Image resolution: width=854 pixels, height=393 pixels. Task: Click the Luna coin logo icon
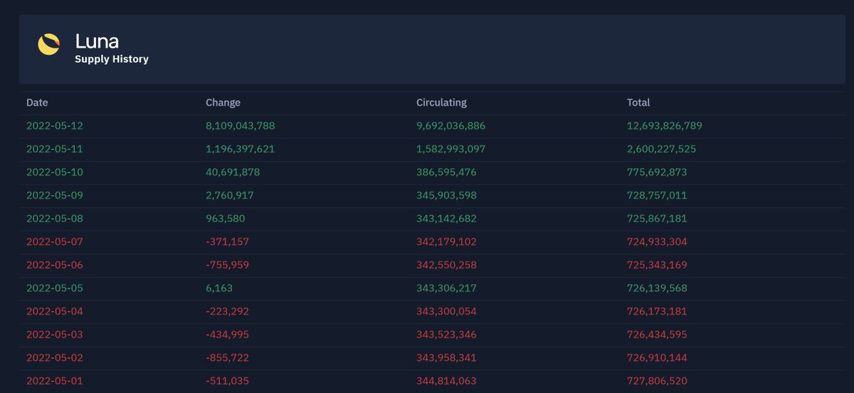[49, 45]
